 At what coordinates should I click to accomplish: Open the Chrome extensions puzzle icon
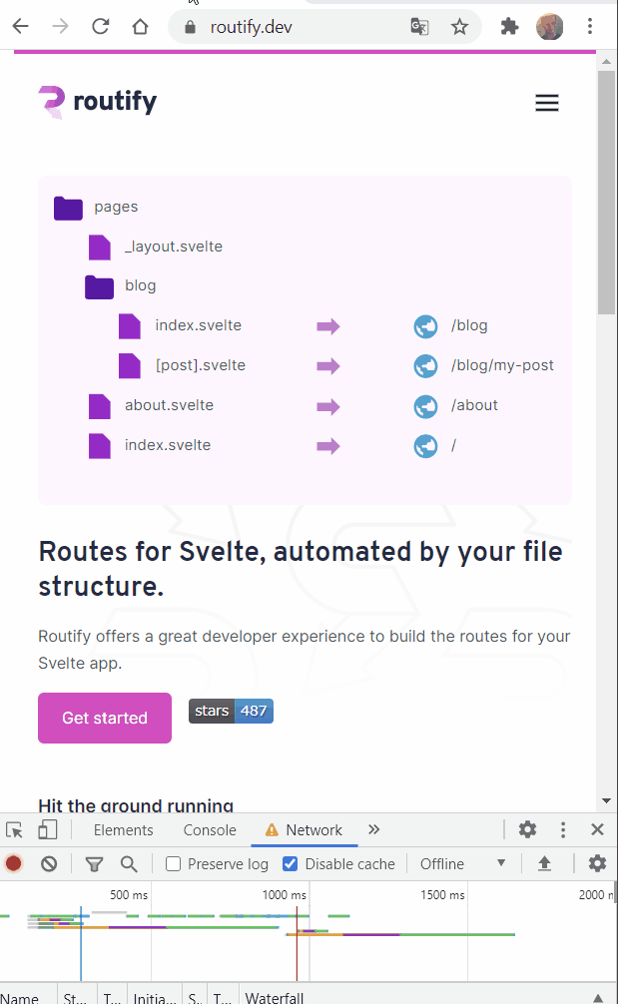[x=509, y=27]
